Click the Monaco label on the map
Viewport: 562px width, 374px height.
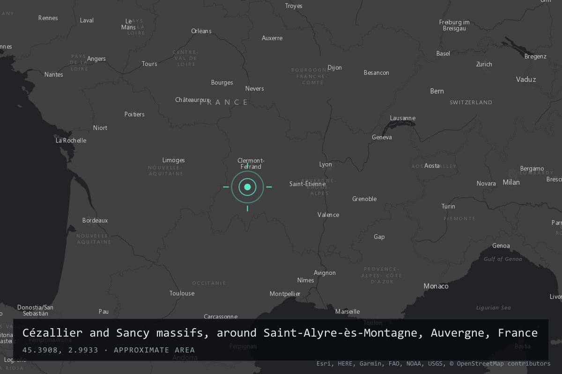coord(436,286)
